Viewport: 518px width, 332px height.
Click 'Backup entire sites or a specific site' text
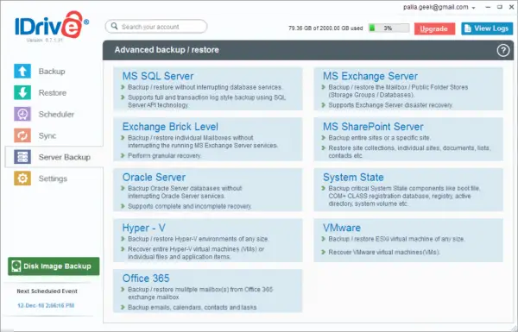pyautogui.click(x=380, y=138)
